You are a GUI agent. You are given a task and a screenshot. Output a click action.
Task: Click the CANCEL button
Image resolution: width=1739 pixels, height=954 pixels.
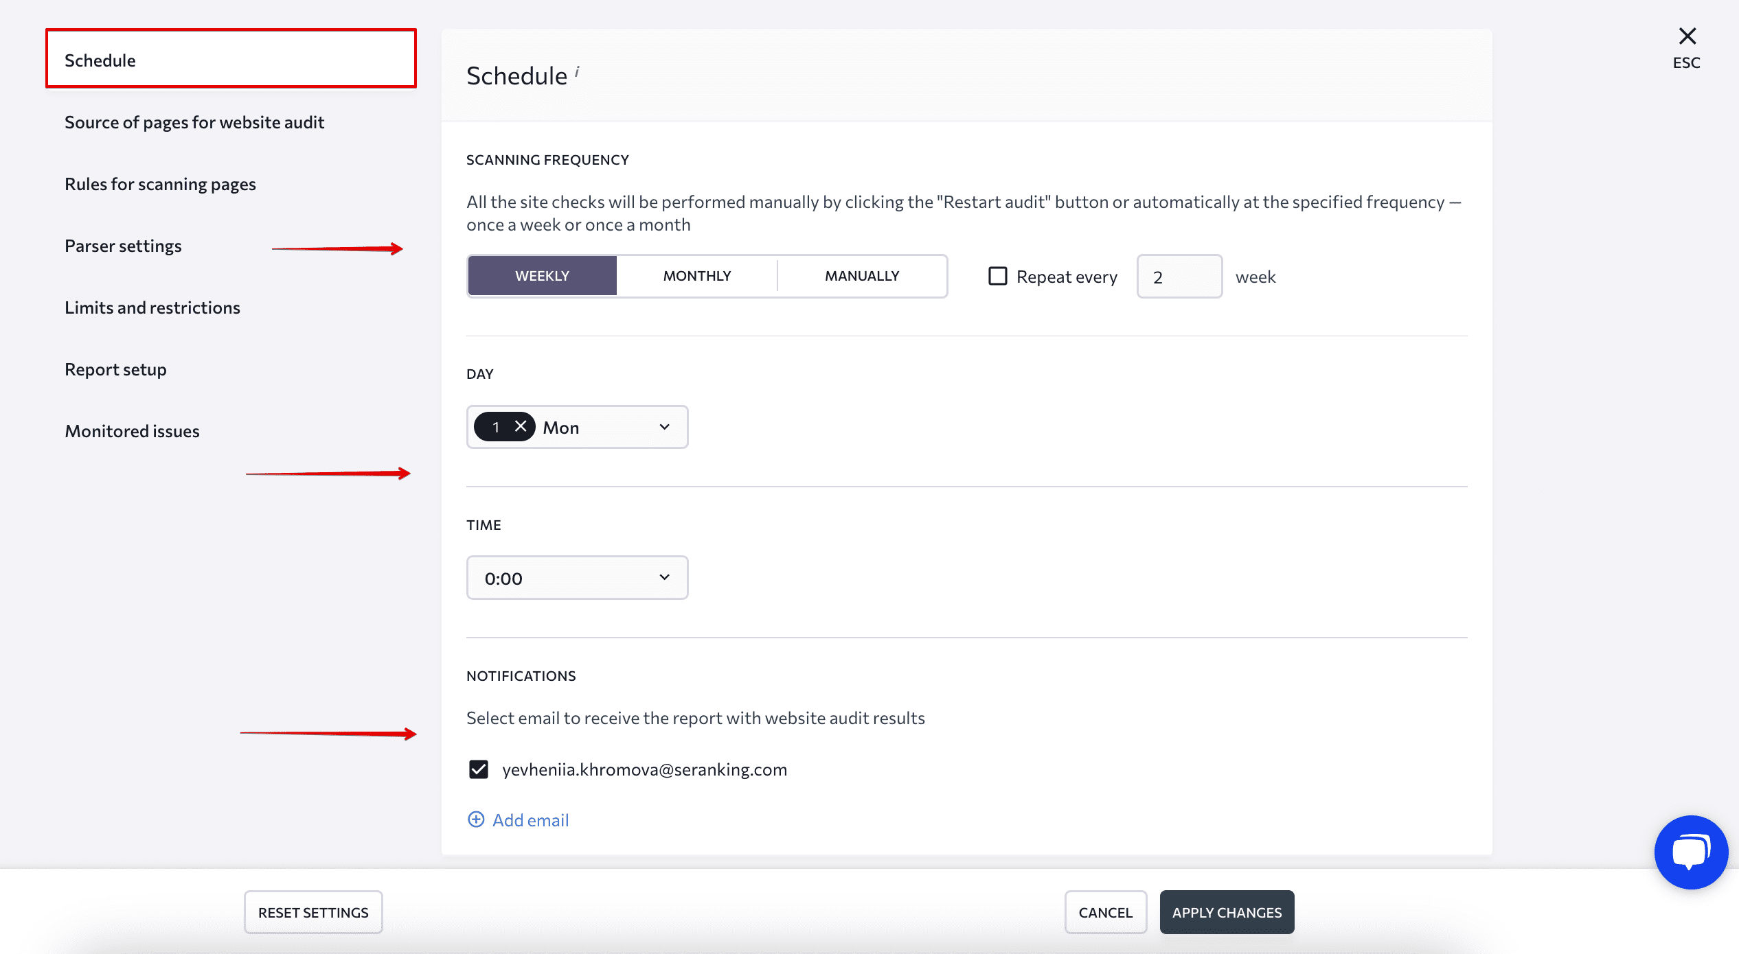click(x=1105, y=912)
